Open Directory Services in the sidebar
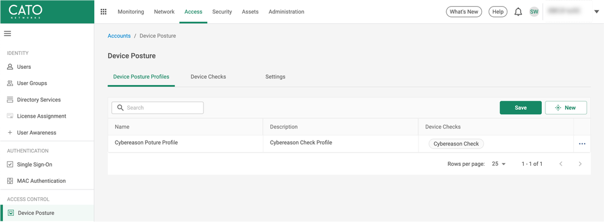Screen dimensions: 604x222 coord(39,100)
